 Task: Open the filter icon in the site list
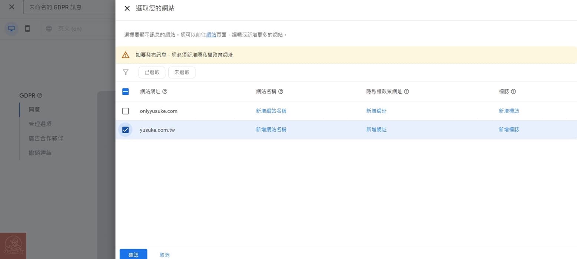coord(126,72)
